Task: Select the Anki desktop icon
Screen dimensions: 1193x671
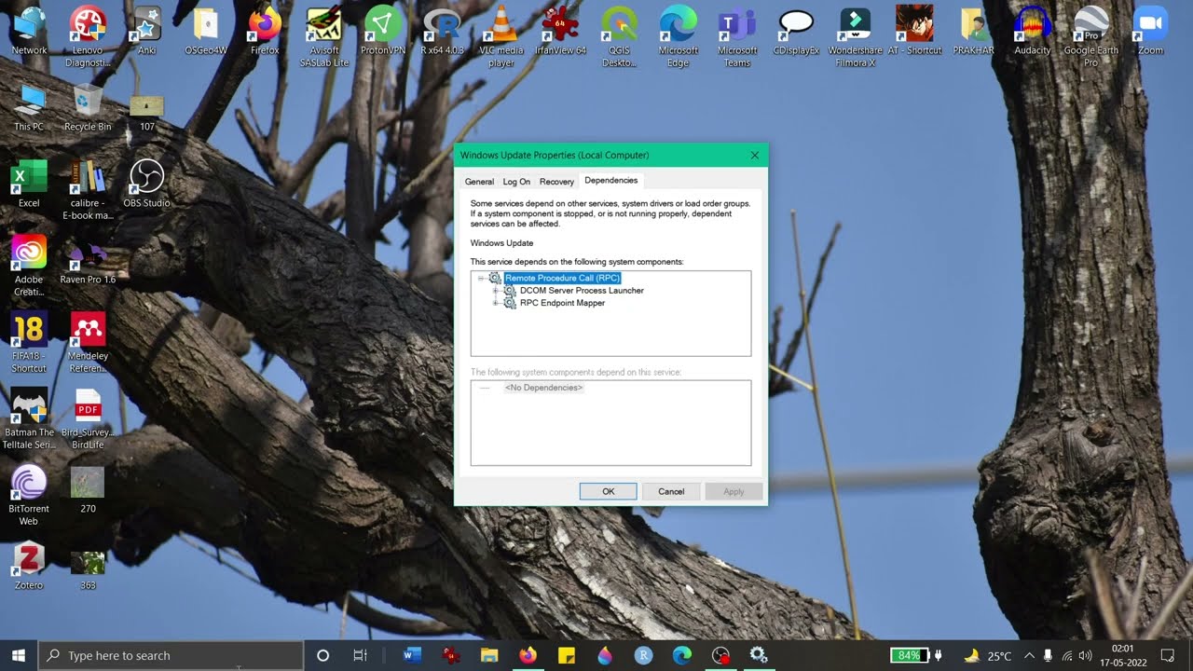Action: (146, 31)
